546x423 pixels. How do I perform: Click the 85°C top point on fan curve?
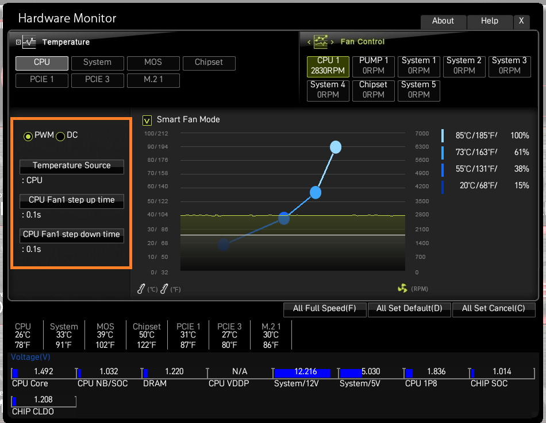click(336, 147)
